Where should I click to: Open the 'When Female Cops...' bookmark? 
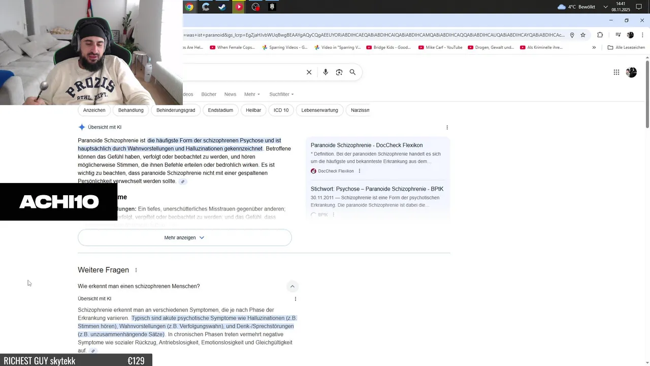[232, 47]
